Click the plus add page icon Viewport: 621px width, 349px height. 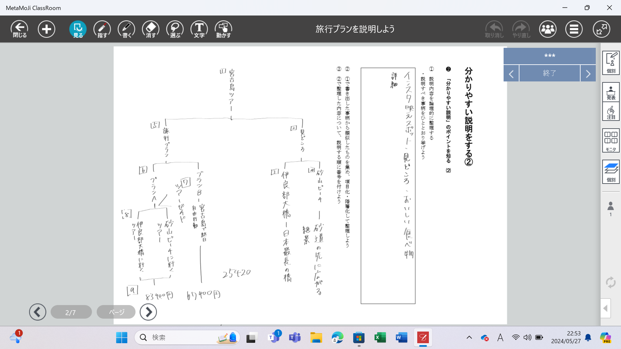coord(46,29)
